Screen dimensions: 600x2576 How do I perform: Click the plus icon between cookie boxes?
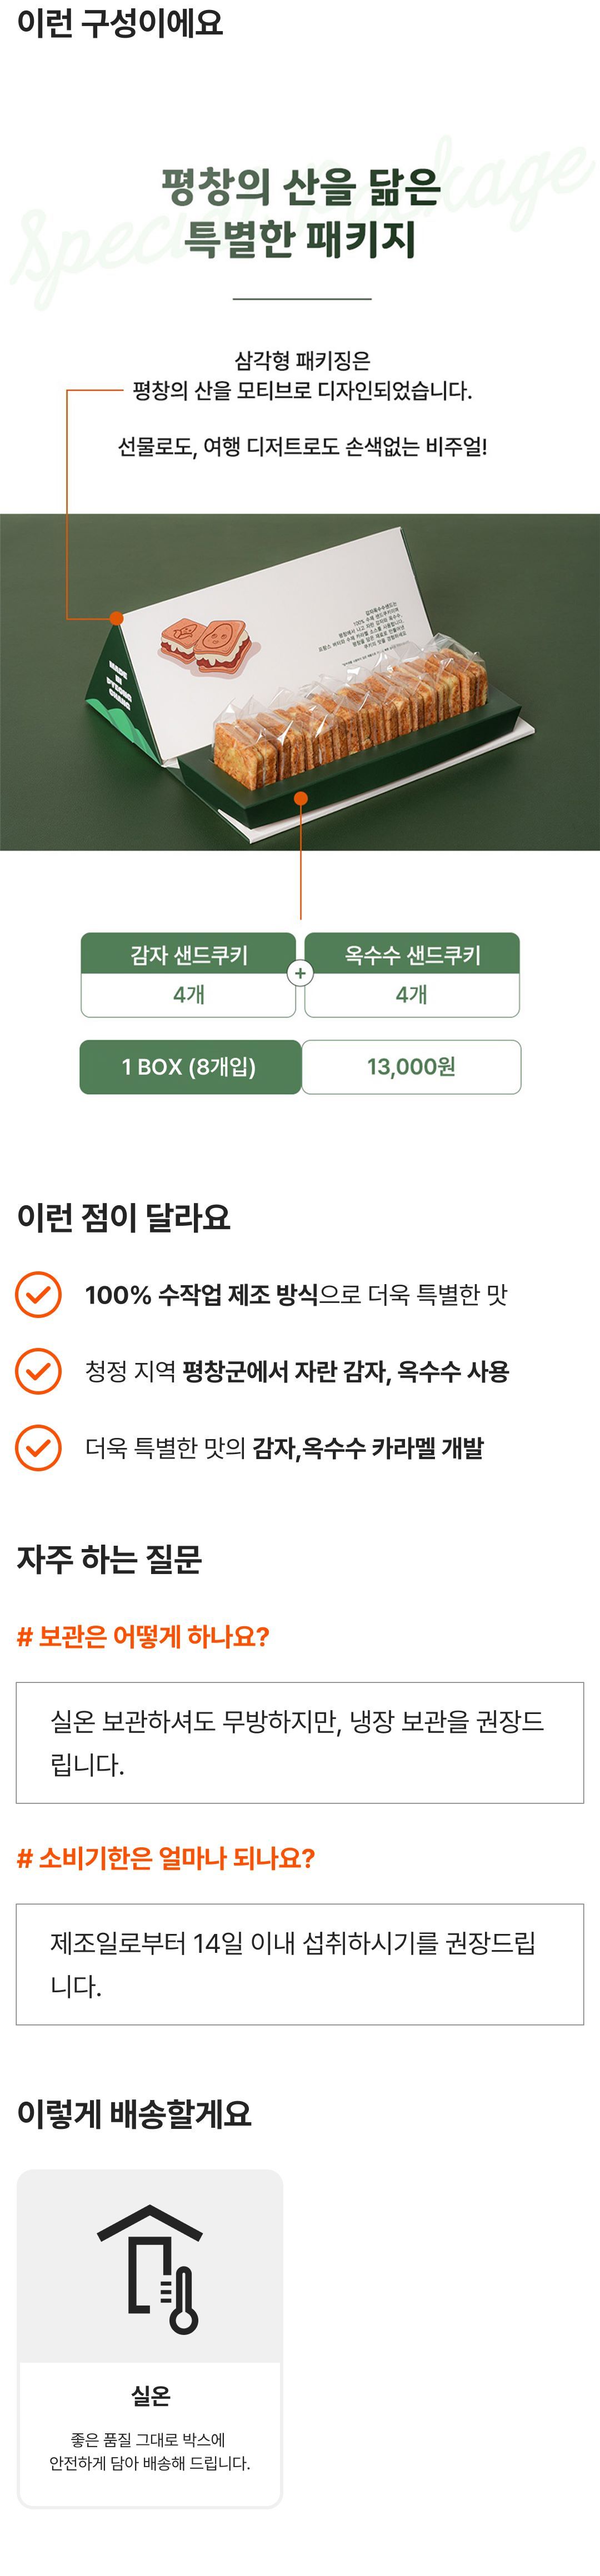[x=300, y=973]
